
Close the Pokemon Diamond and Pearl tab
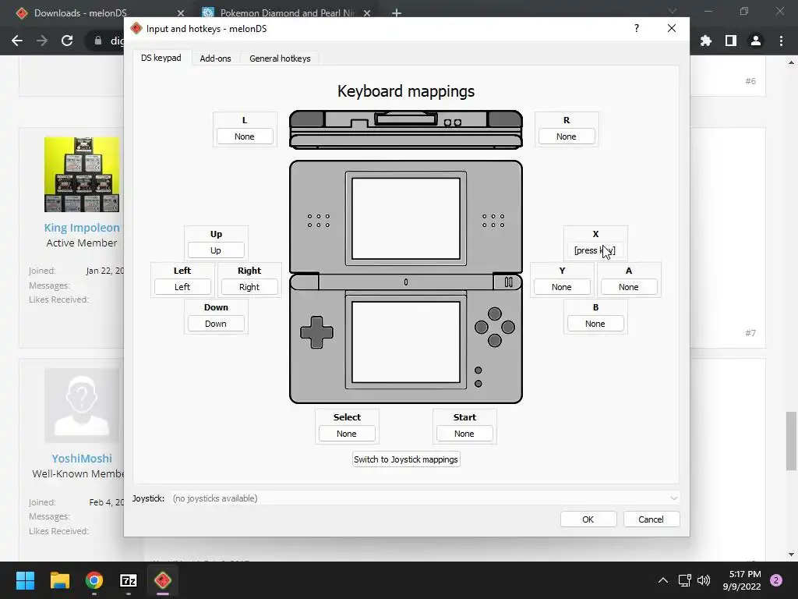click(x=367, y=12)
